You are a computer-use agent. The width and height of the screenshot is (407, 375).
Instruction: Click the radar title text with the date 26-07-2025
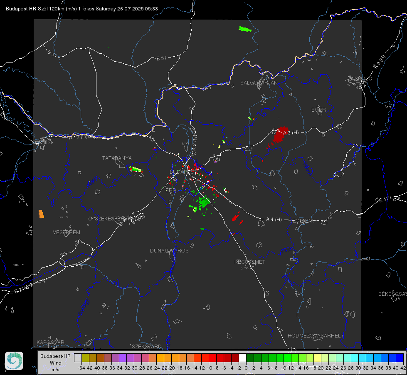(82, 9)
